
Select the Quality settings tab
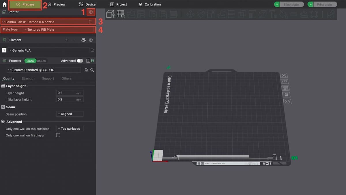[9, 78]
